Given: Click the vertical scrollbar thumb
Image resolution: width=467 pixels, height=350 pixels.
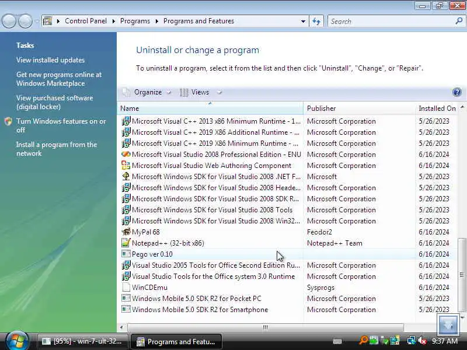Looking at the screenshot, I should tap(462, 275).
